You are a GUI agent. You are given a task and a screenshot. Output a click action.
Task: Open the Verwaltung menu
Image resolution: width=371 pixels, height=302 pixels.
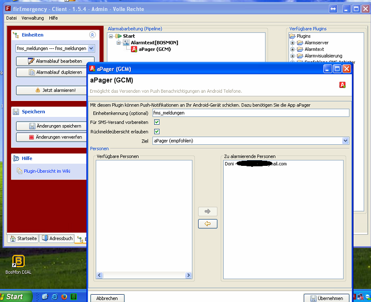coord(32,18)
